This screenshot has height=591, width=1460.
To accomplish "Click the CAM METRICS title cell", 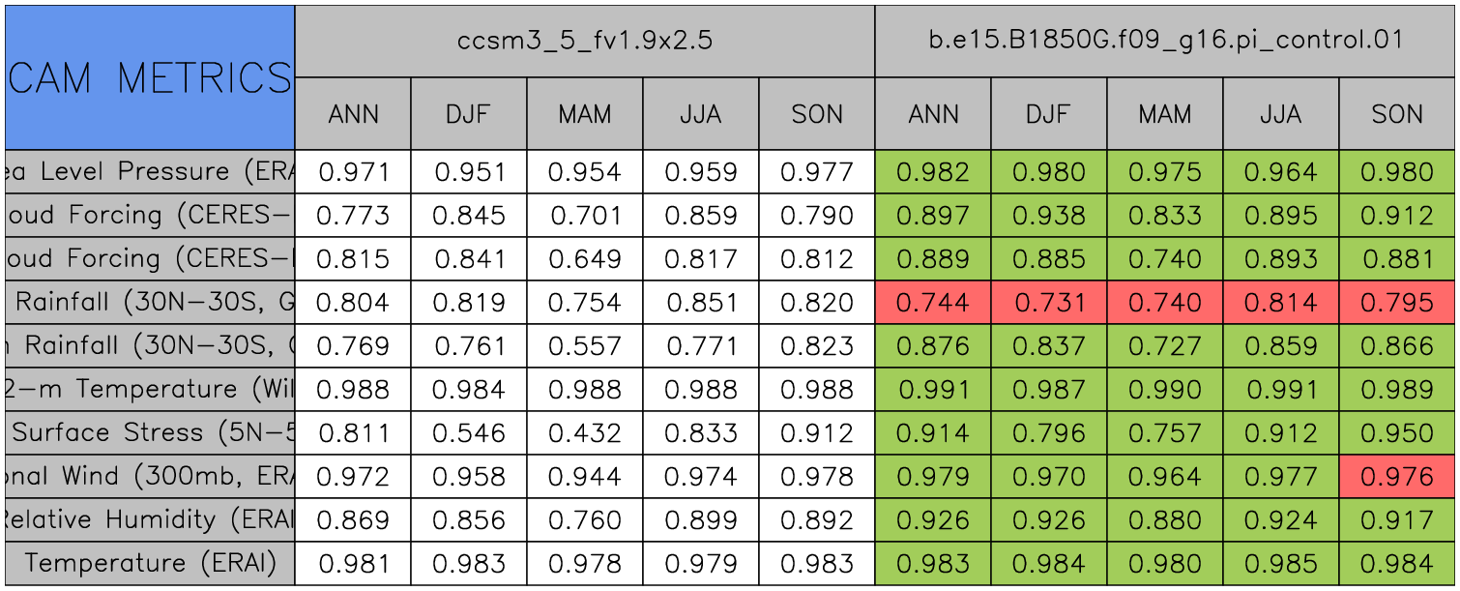I will click(x=150, y=77).
